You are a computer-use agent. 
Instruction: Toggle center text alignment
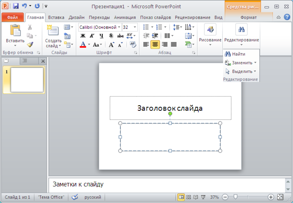point(155,45)
